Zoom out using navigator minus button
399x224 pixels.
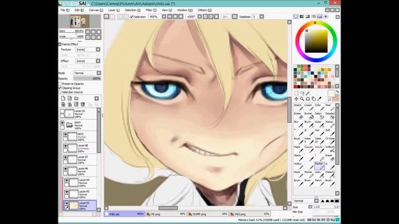click(88, 32)
